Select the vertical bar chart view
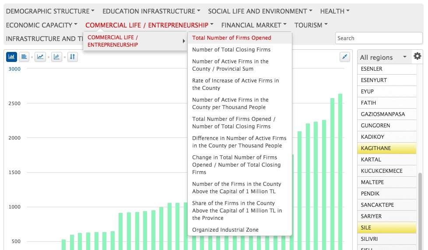The width and height of the screenshot is (428, 250). 12,57
